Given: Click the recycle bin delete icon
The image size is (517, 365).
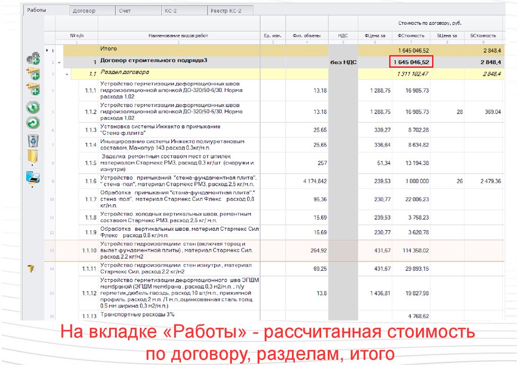Looking at the screenshot, I should pos(33,139).
